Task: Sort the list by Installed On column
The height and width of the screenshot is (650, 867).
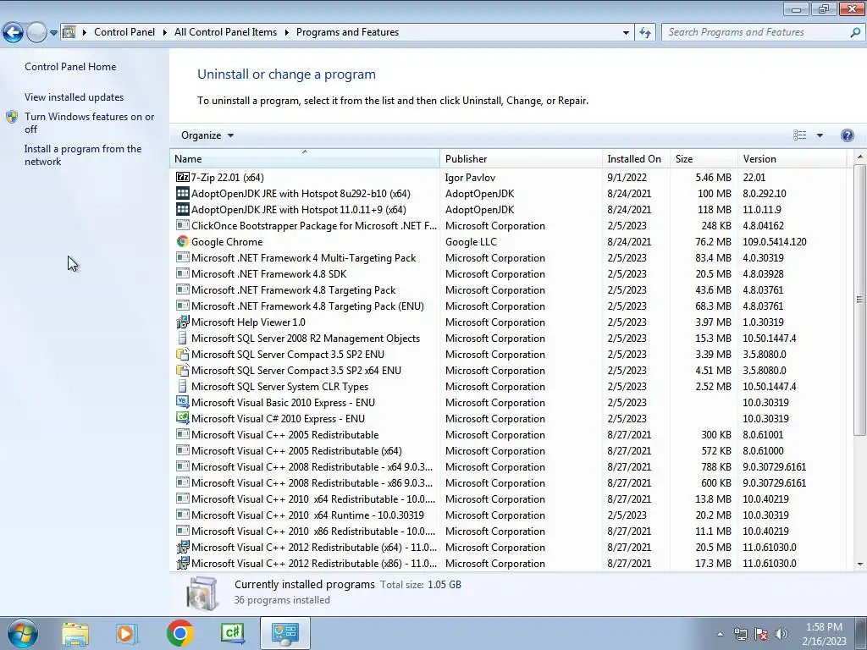Action: tap(636, 158)
